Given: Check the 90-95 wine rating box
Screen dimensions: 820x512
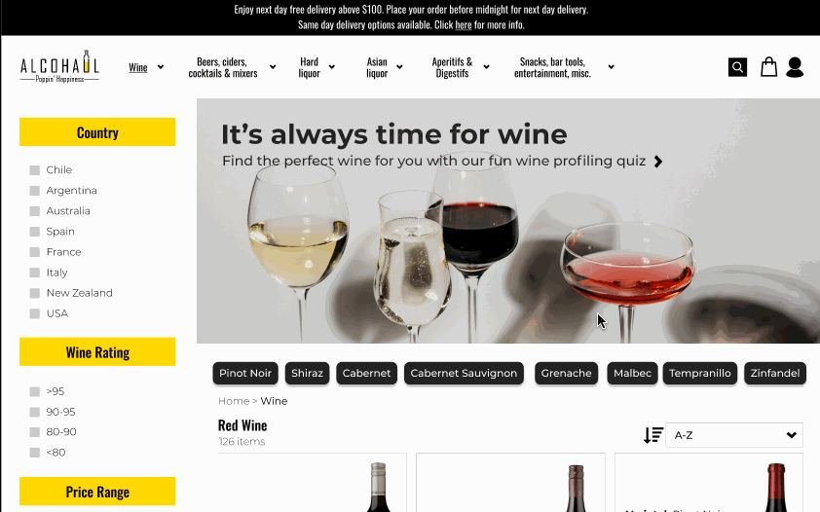Looking at the screenshot, I should (34, 412).
